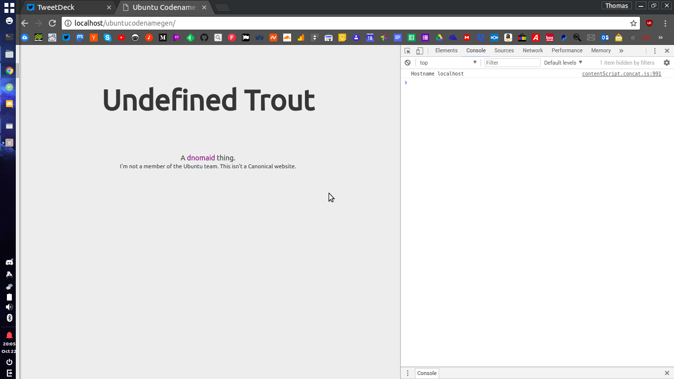
Task: Switch to the TweetDeck browser tab
Action: point(67,7)
